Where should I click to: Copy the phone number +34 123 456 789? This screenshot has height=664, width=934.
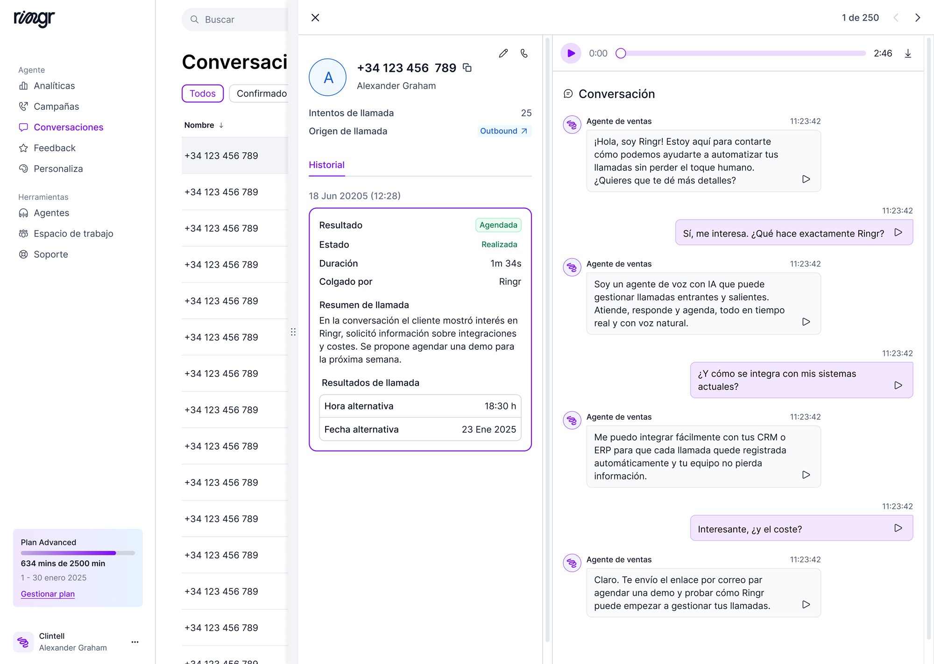point(467,68)
